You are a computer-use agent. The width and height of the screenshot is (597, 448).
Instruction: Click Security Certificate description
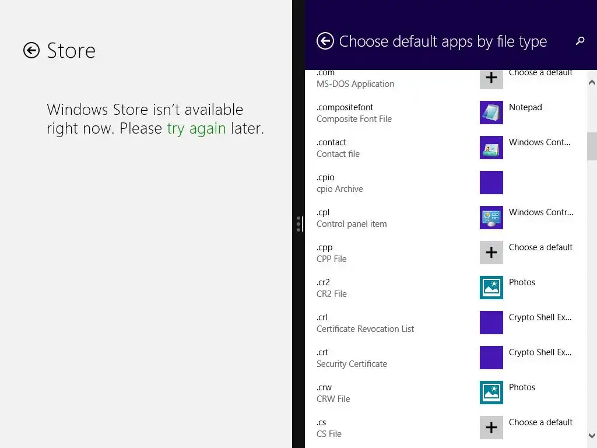[x=352, y=364]
